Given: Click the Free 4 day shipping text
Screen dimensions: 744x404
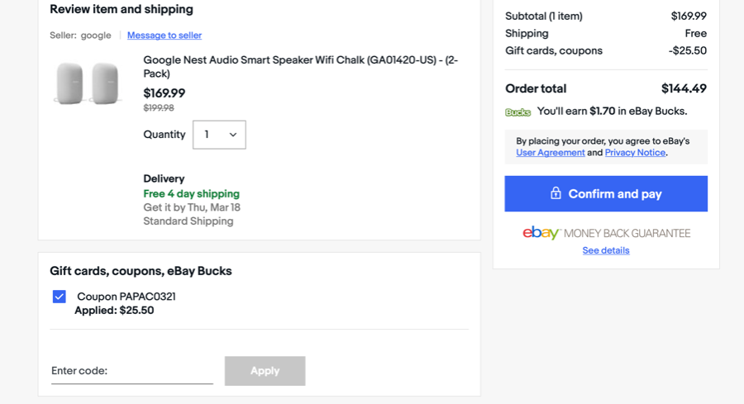Looking at the screenshot, I should coord(191,194).
